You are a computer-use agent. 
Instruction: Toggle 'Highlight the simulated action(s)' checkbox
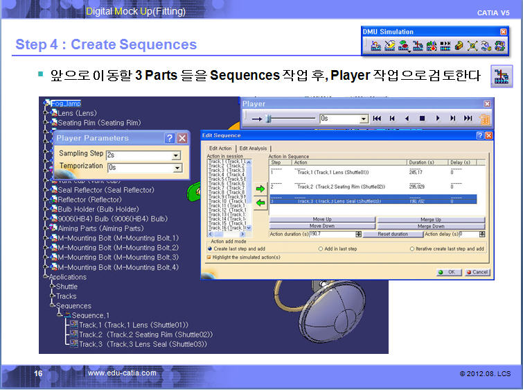[210, 257]
